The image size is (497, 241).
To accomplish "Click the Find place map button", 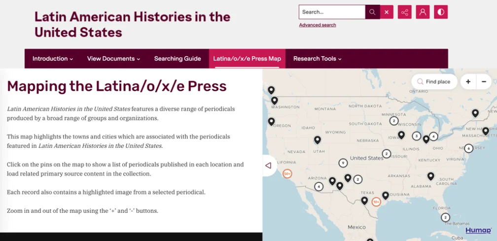I will [434, 82].
